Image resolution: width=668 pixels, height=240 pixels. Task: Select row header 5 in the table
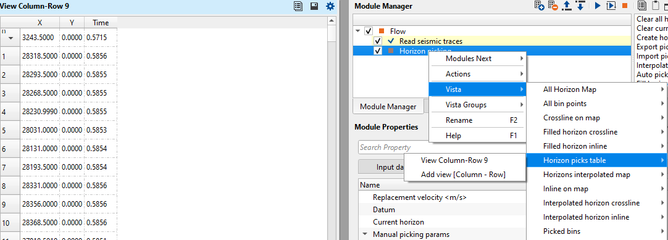pos(9,130)
